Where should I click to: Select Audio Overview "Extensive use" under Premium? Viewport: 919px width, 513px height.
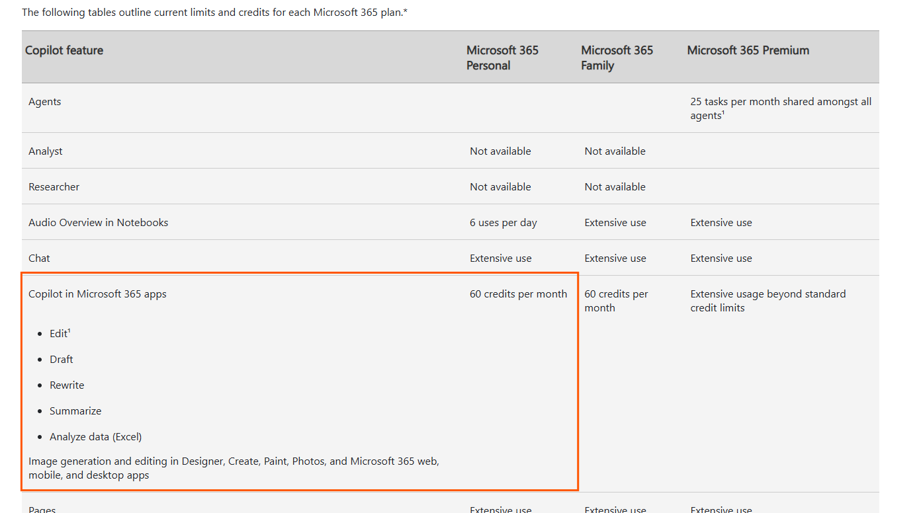(x=721, y=223)
